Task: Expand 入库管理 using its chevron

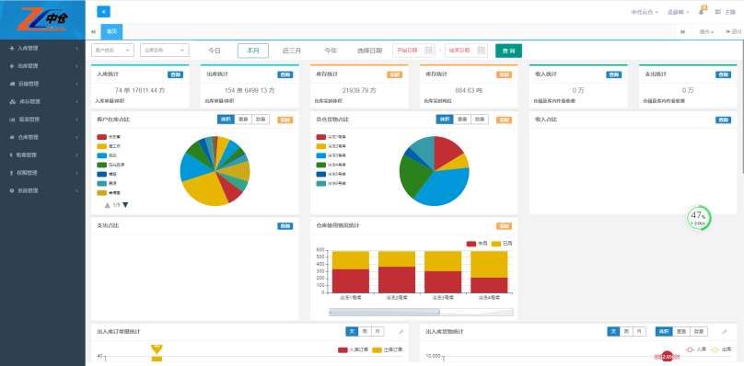Action: point(76,48)
